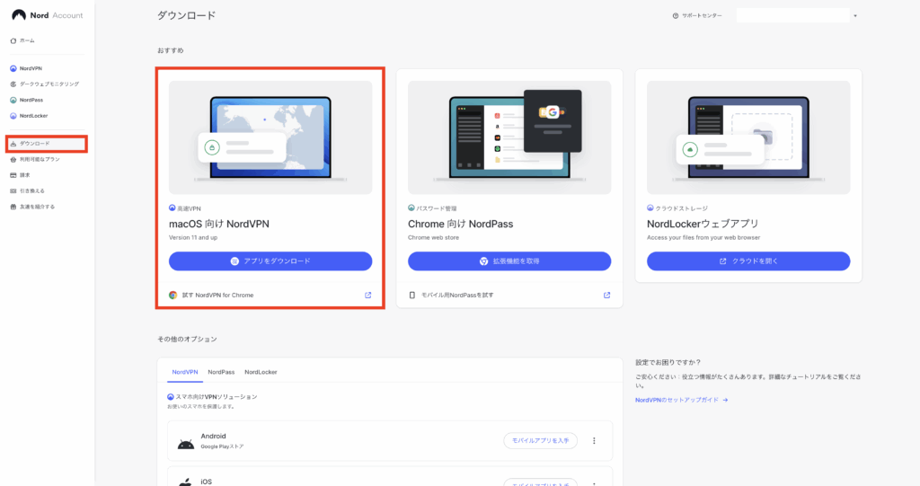
Task: Click Chrome 向け NordPass title
Action: coord(461,224)
